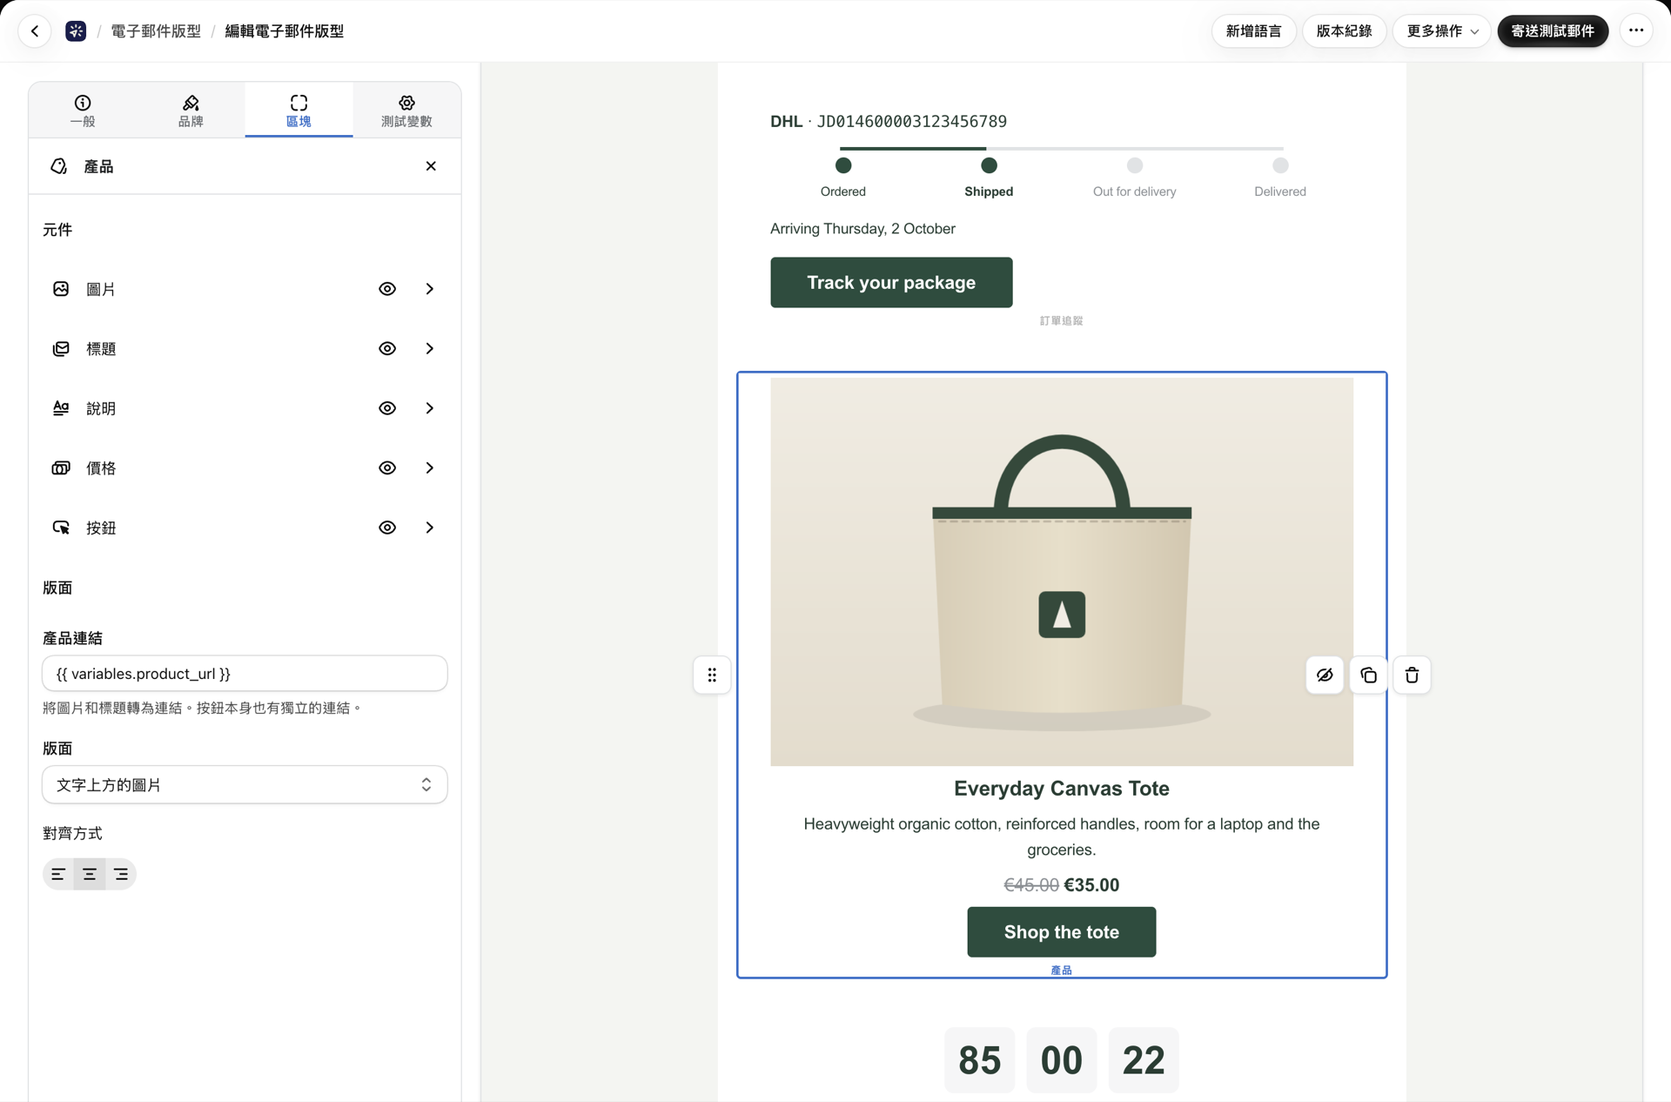Expand the 說明 component settings chevron
The image size is (1671, 1102).
pyautogui.click(x=429, y=408)
